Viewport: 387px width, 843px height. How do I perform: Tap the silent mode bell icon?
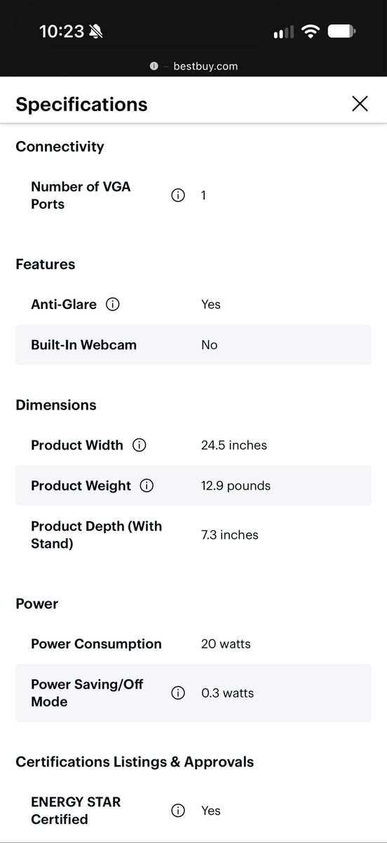[x=96, y=32]
